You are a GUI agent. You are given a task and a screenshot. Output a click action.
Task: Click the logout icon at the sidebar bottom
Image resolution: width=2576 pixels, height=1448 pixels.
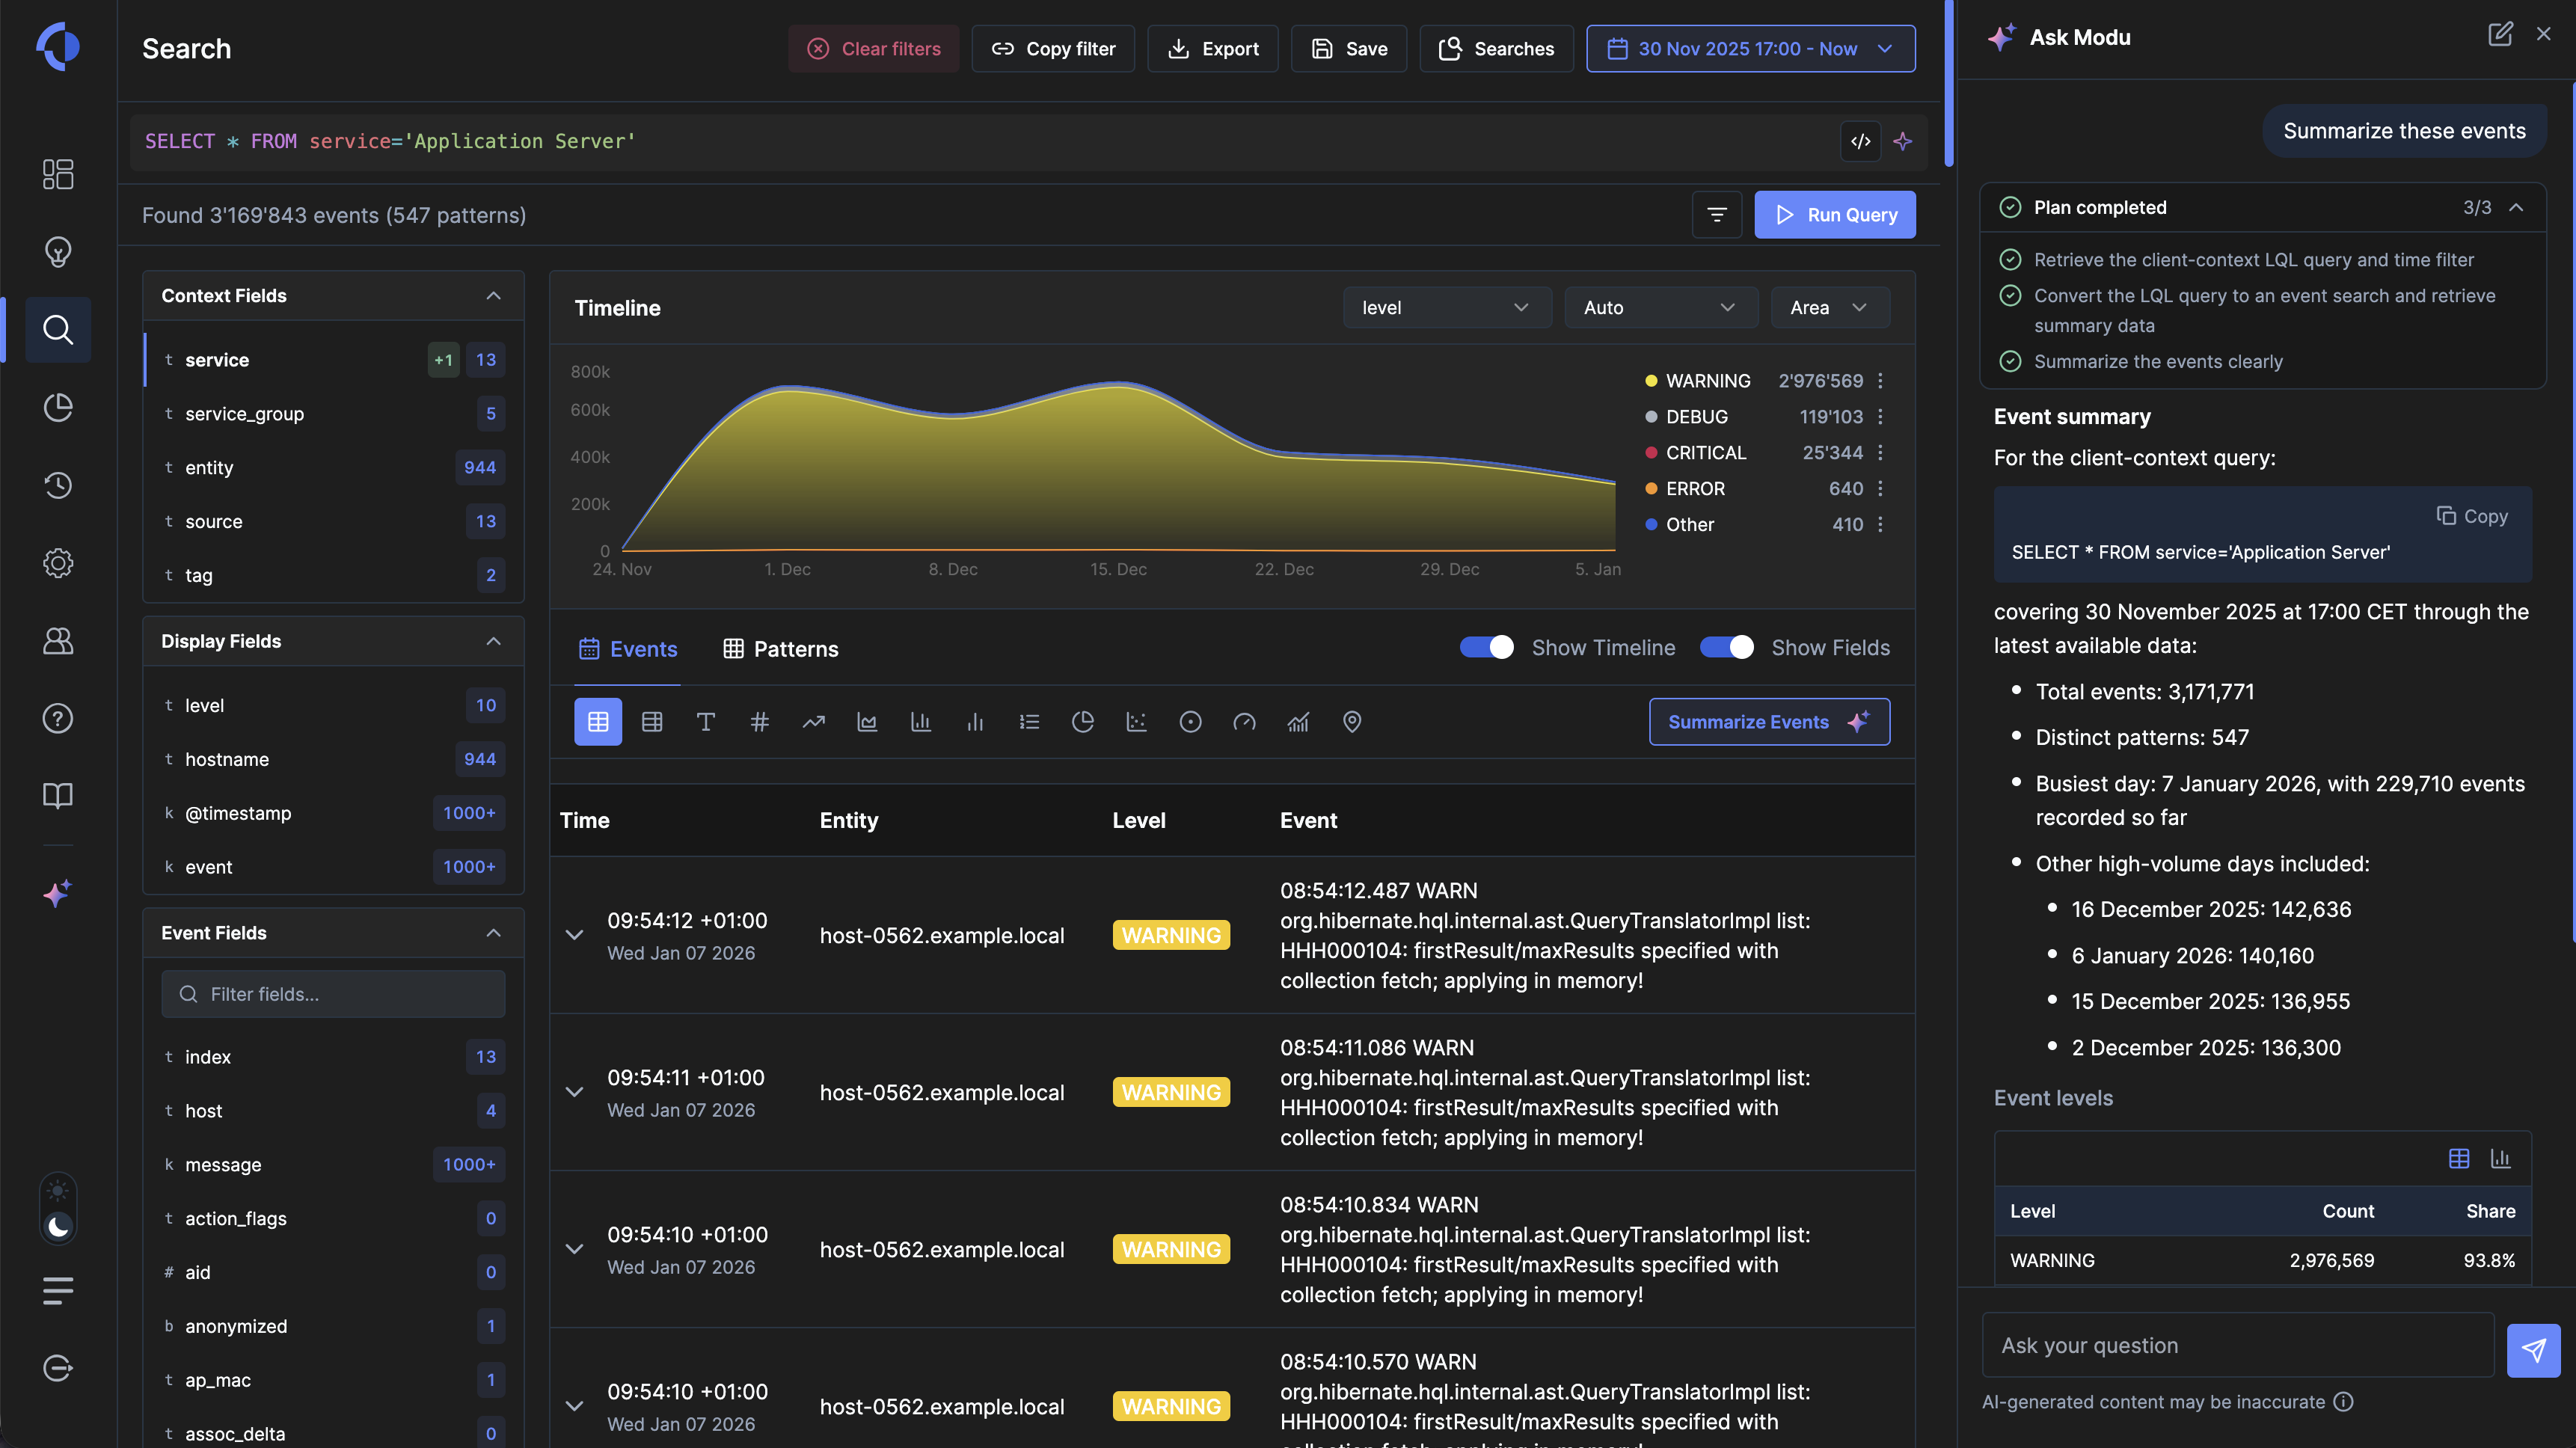click(x=58, y=1368)
